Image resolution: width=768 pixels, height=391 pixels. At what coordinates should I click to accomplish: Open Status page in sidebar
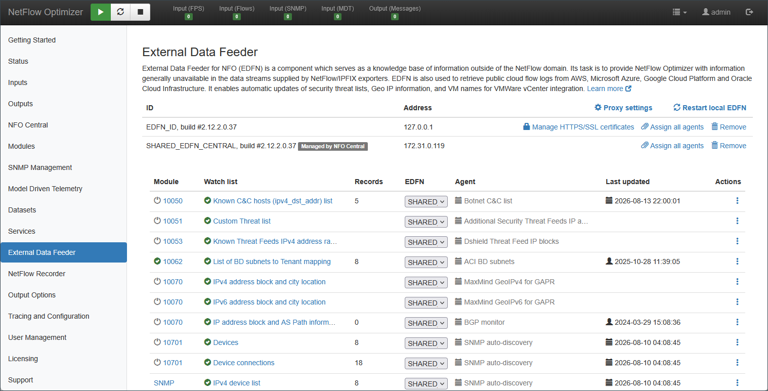[x=63, y=61]
